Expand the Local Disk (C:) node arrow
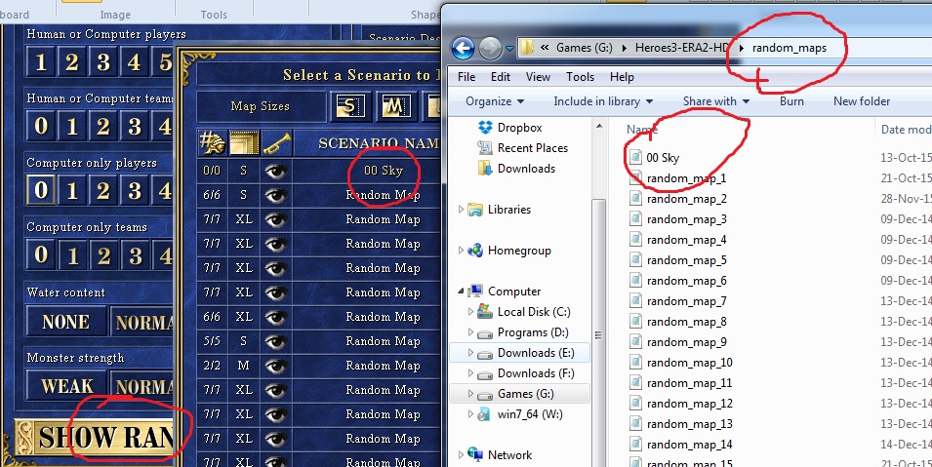Image resolution: width=932 pixels, height=467 pixels. point(470,311)
